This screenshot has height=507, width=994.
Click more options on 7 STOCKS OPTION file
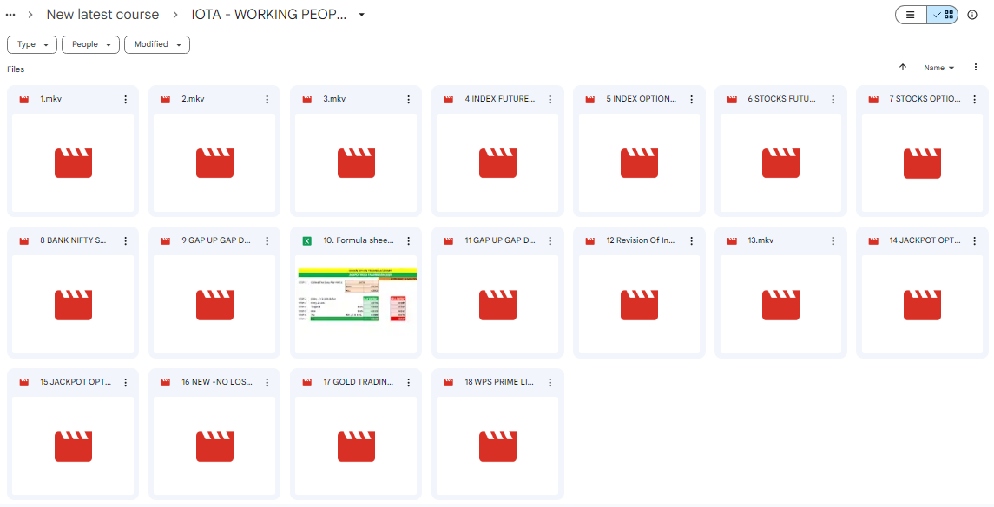974,100
